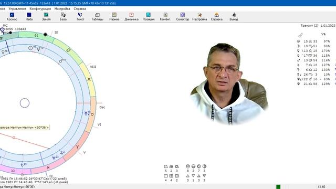Click the Aquarius sign on zodiac ring
The width and height of the screenshot is (336, 189).
click(13, 171)
